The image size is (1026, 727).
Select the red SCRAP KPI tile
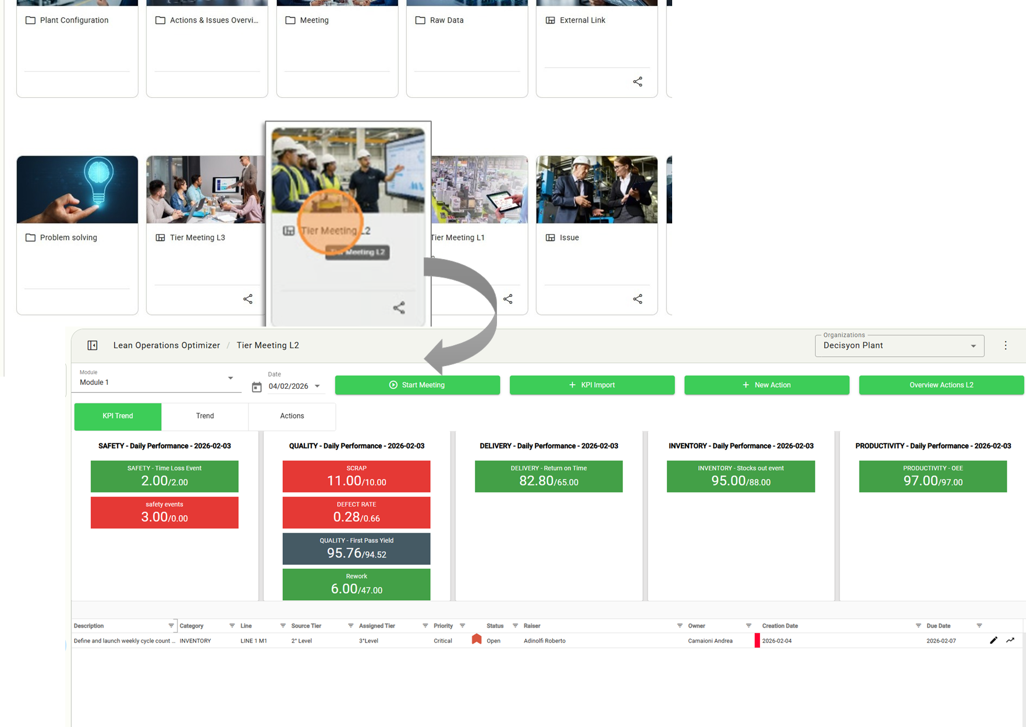(356, 476)
